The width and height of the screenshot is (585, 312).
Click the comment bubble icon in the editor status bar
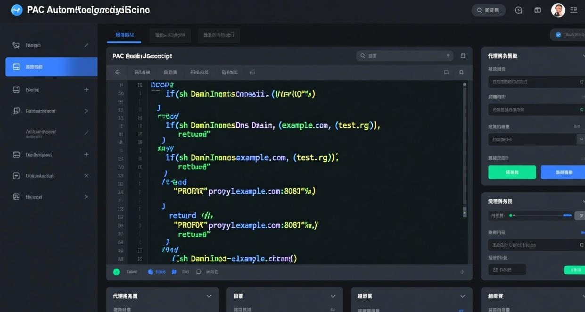(198, 272)
